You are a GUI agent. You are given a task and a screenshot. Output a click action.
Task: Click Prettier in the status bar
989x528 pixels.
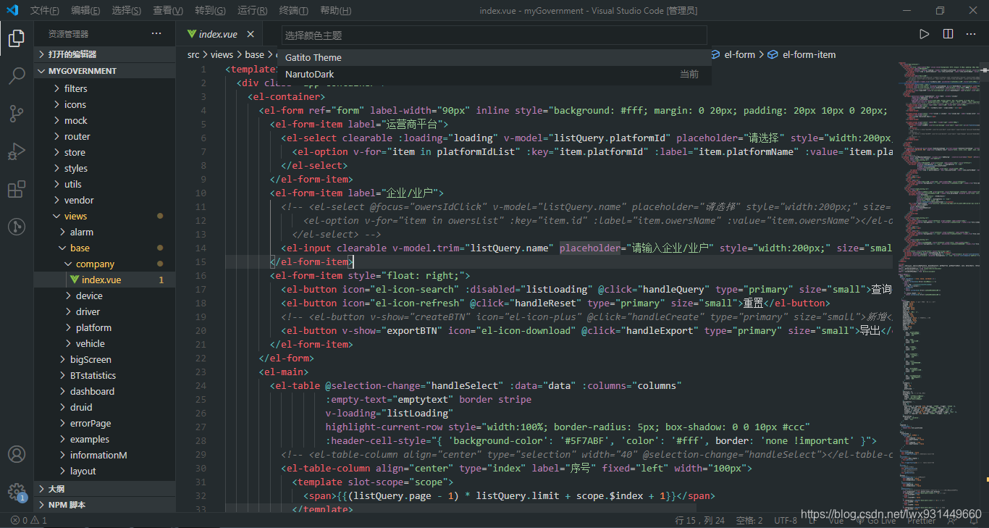[921, 520]
